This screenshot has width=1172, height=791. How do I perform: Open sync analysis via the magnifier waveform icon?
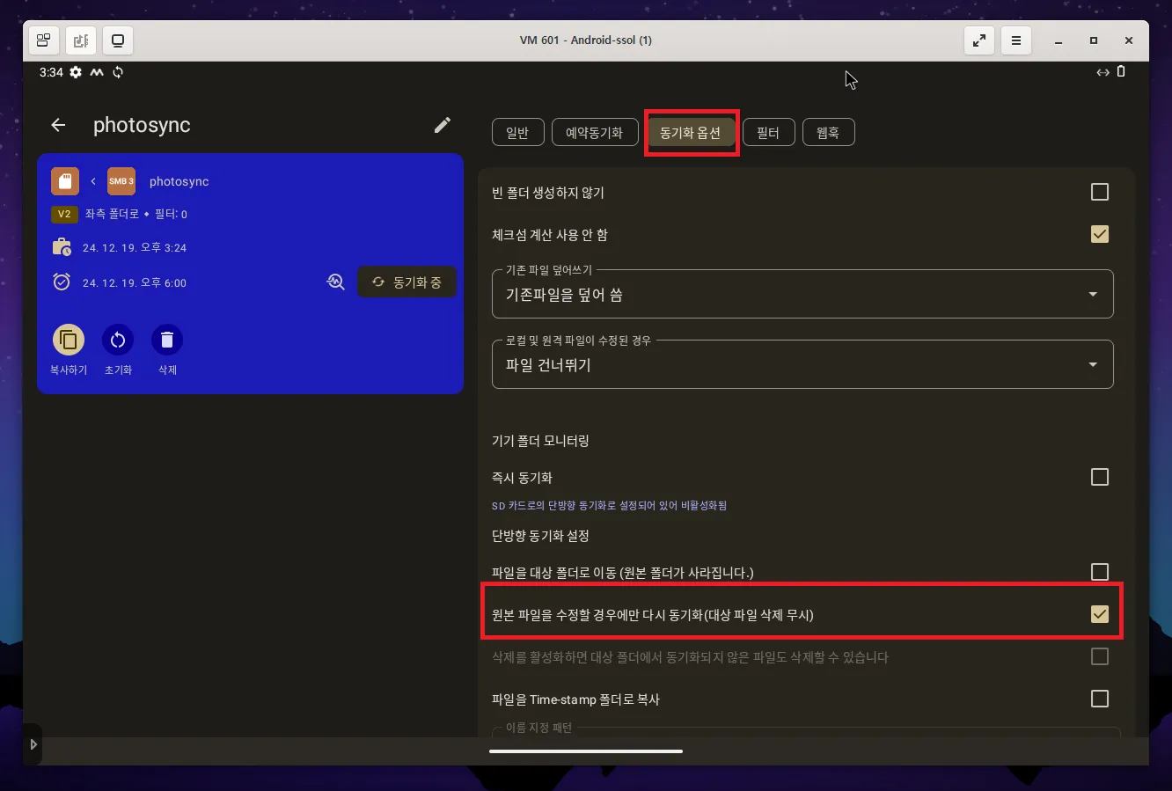335,282
